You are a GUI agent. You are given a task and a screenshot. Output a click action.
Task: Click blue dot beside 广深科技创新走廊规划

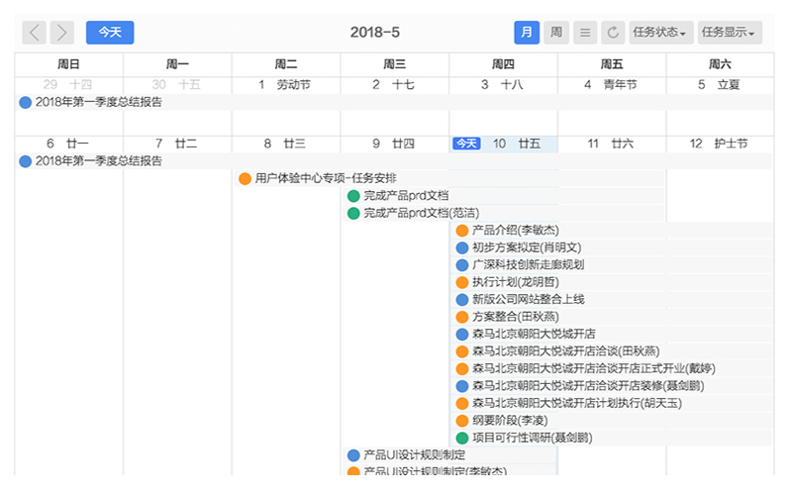(x=461, y=265)
